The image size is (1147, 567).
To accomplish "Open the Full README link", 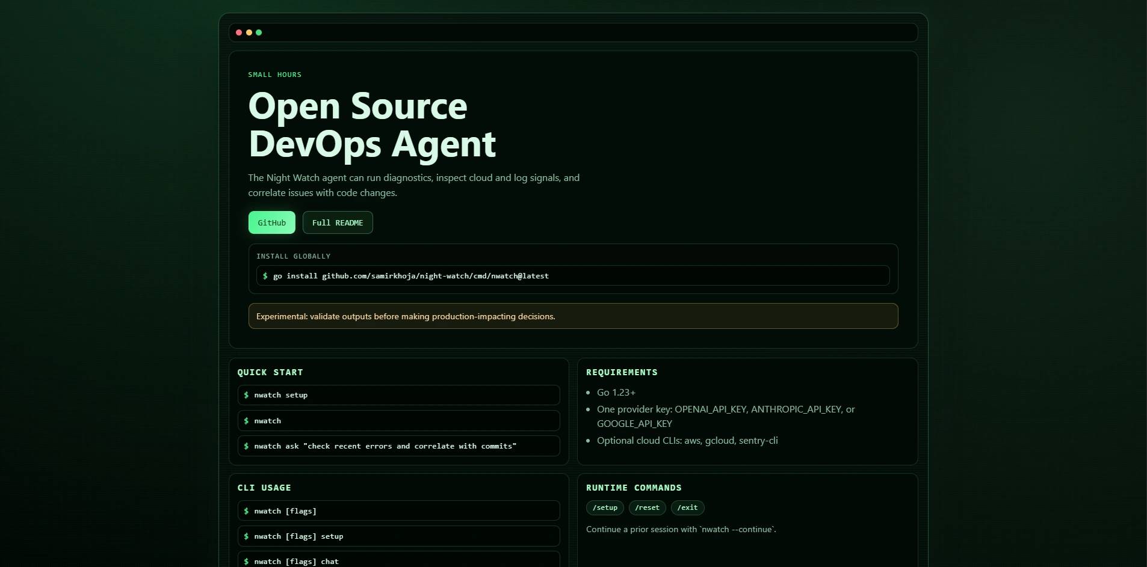I will 337,222.
